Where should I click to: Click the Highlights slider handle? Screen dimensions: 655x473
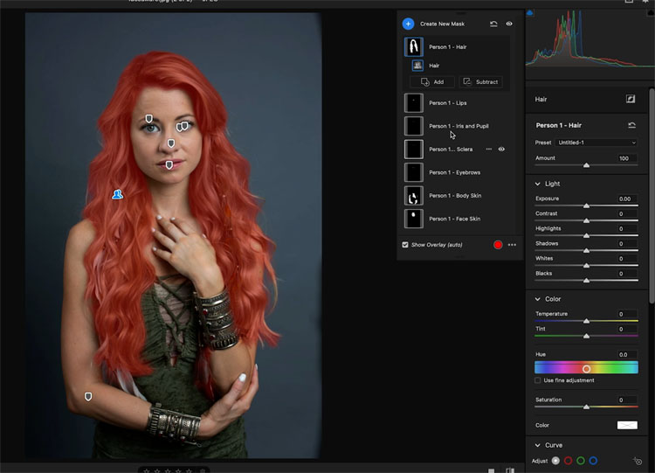click(x=587, y=236)
